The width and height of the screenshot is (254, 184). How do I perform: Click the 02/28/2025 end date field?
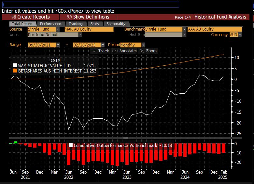[x=87, y=45]
